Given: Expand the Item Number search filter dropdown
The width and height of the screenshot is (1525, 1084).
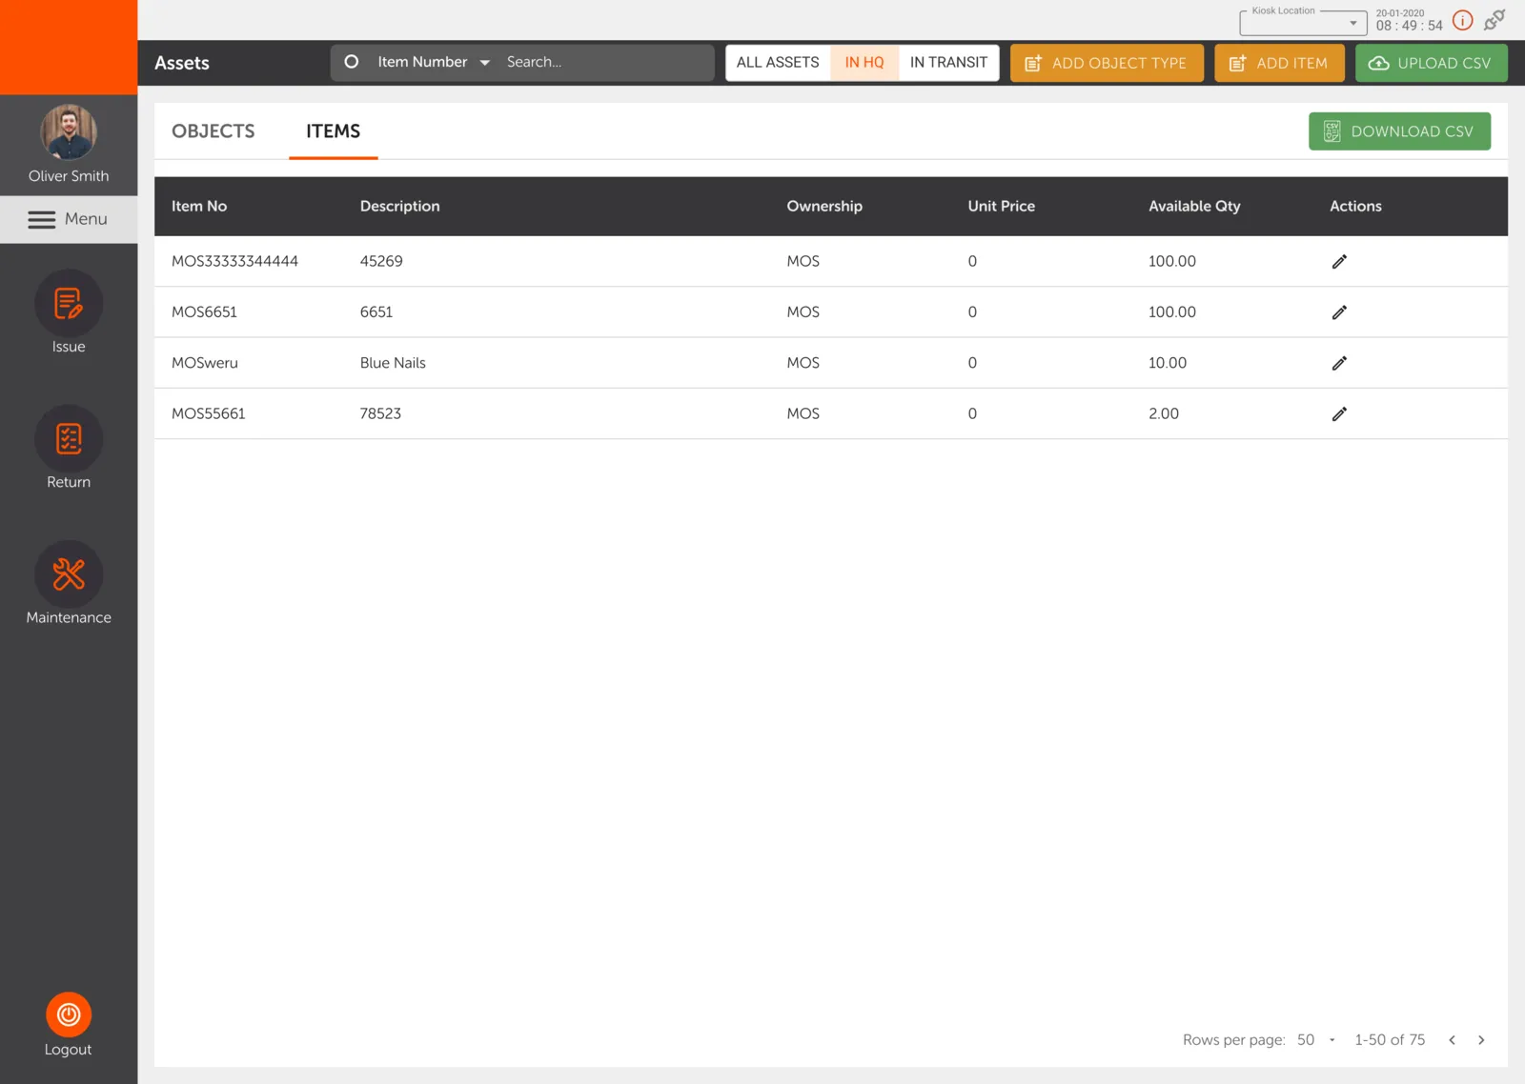Looking at the screenshot, I should pos(434,62).
